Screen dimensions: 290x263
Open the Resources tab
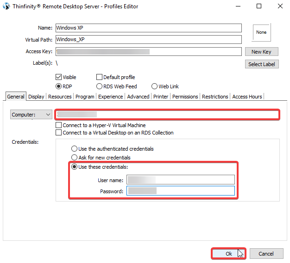[x=60, y=97]
